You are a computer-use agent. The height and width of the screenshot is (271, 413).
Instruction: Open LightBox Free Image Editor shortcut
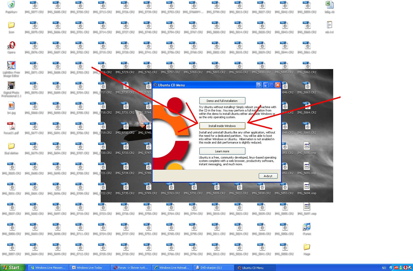[x=11, y=65]
